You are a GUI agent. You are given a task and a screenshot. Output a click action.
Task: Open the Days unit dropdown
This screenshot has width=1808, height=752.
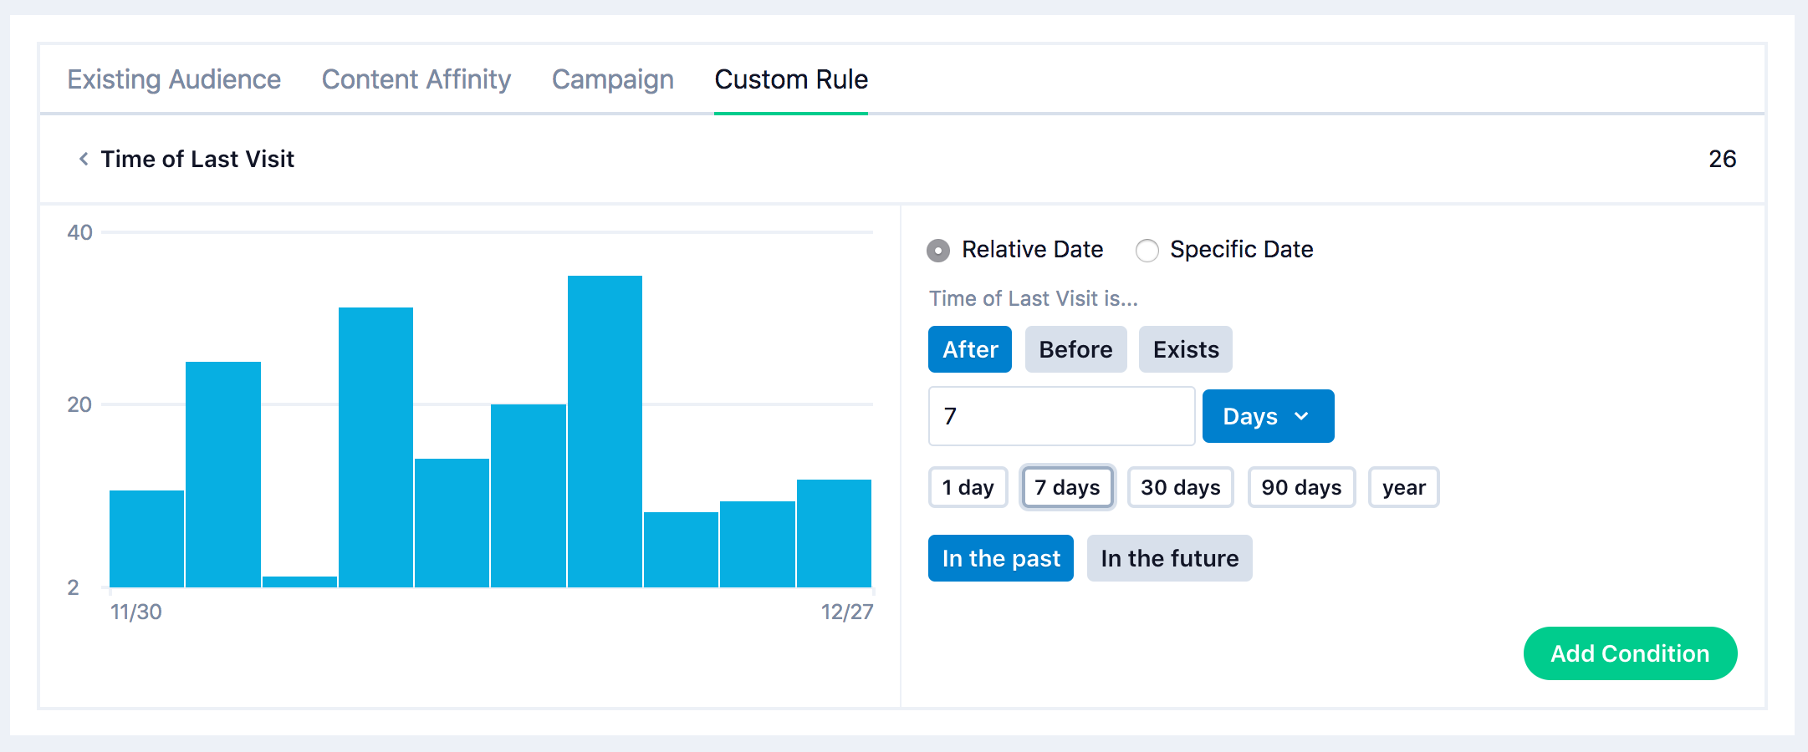click(x=1267, y=416)
